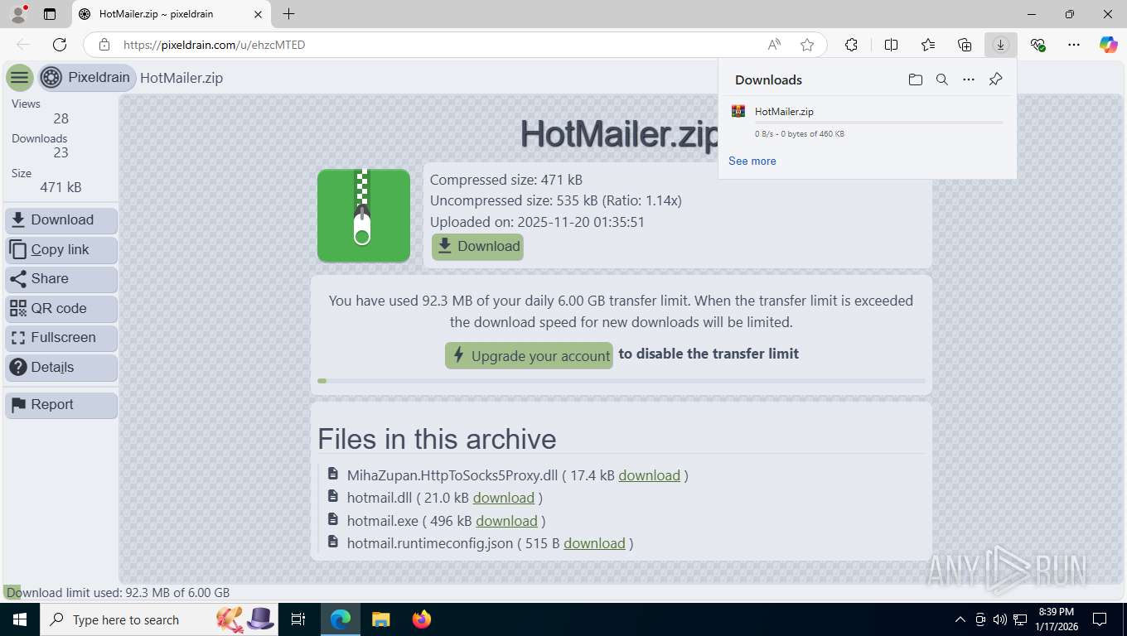Open the downloads folder icon in Downloads panel
The image size is (1127, 636).
pos(915,79)
